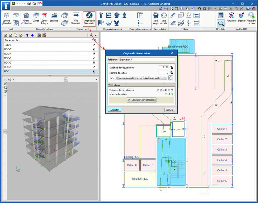
Task: Activate the Voie d'évacuation tool
Action: pos(76,18)
